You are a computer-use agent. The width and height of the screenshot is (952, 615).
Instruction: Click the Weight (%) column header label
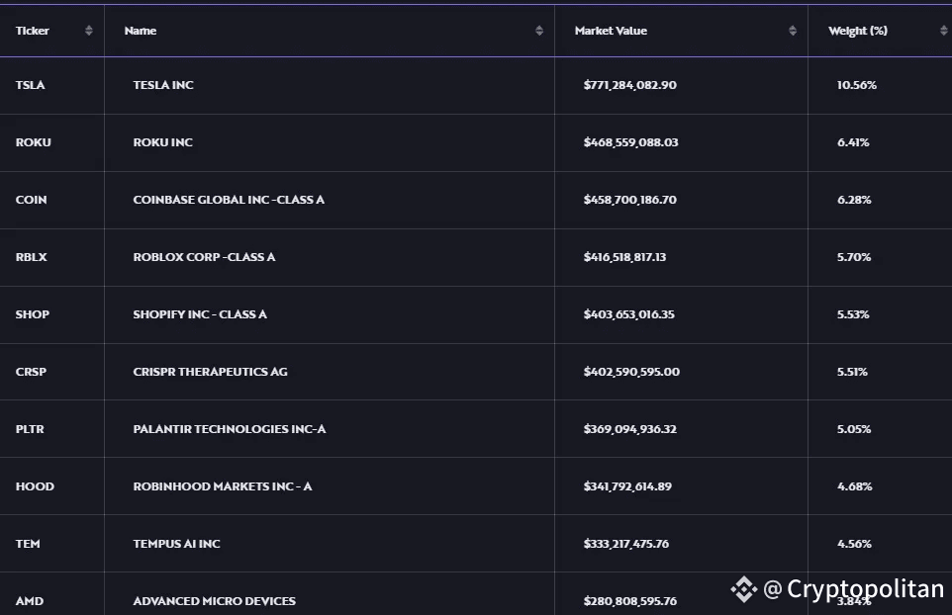858,31
